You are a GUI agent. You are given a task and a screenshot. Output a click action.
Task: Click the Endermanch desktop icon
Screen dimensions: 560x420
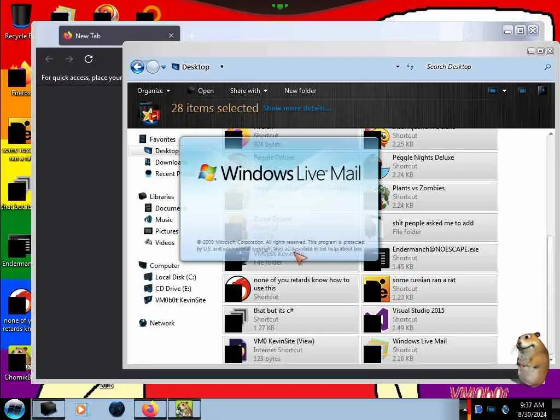click(x=16, y=250)
